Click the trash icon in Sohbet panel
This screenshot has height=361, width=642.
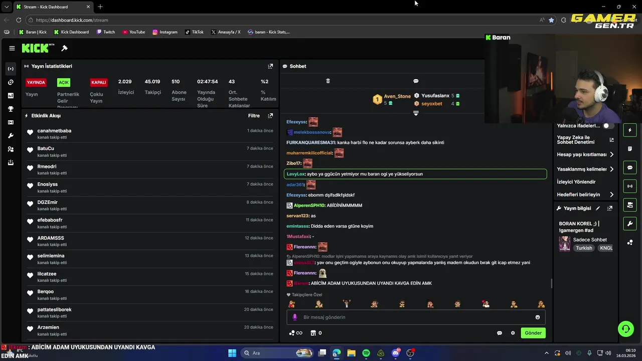click(328, 81)
